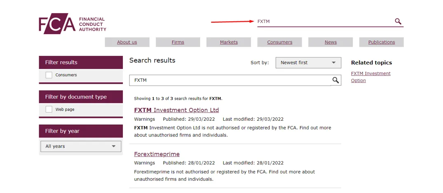Open the Publications menu

382,42
